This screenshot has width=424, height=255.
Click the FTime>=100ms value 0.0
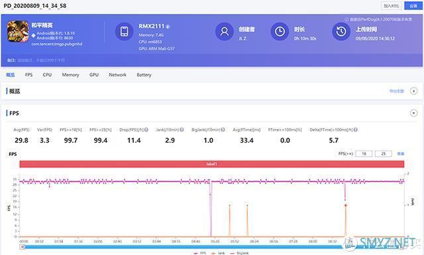285,141
